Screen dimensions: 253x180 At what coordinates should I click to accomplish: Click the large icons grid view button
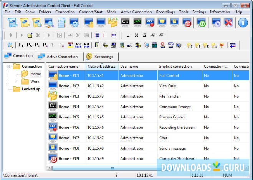click(x=97, y=35)
